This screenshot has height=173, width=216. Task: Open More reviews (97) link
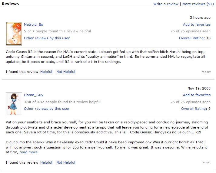click(x=198, y=4)
